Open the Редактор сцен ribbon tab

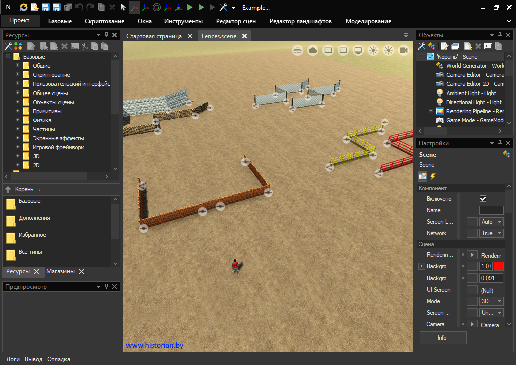coord(236,21)
